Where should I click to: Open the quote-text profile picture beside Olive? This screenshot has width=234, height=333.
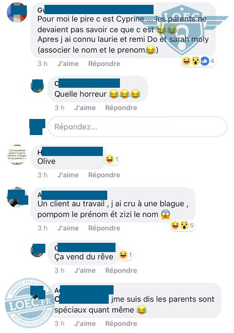[x=17, y=155]
